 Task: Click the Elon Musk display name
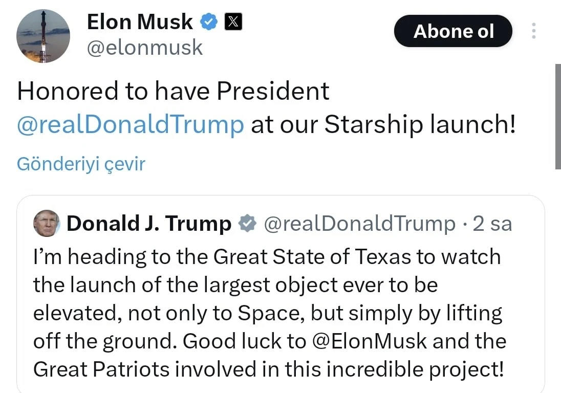(140, 21)
